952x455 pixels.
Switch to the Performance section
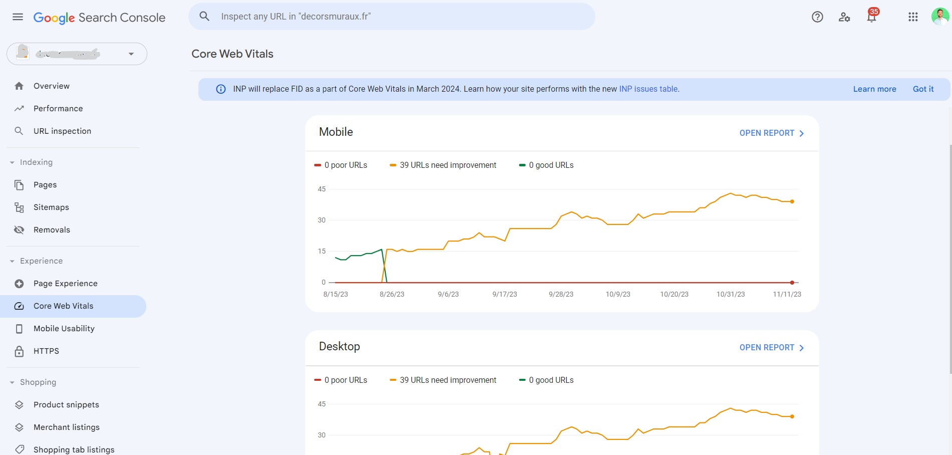coord(58,108)
